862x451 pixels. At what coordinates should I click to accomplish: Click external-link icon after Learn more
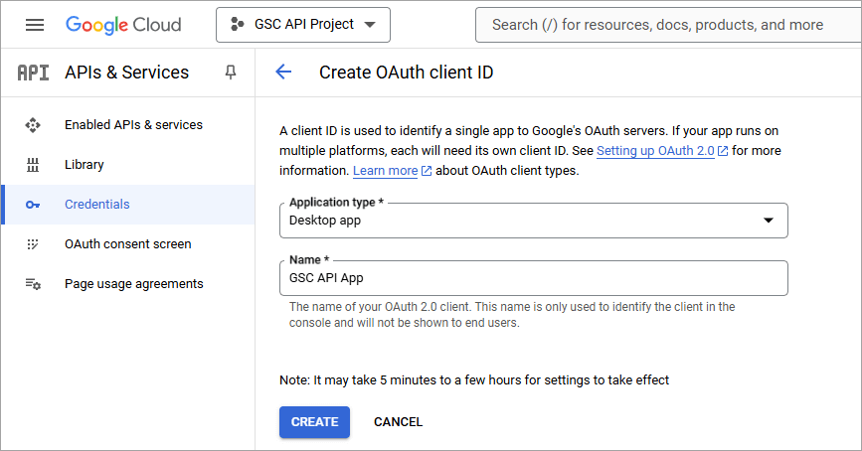click(427, 171)
